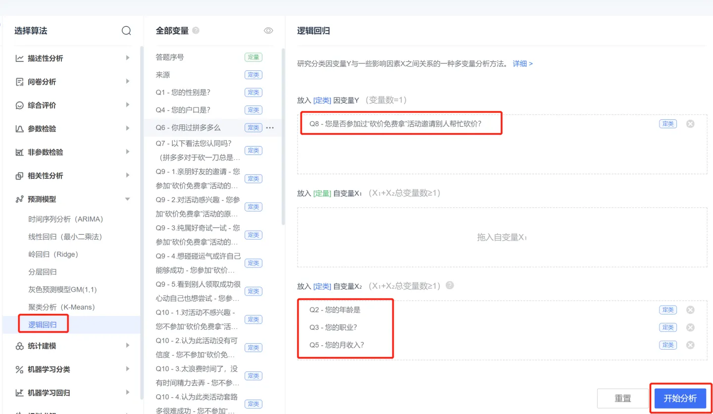Click help icon beside 自变量X₂ label
713x414 pixels.
click(x=450, y=286)
